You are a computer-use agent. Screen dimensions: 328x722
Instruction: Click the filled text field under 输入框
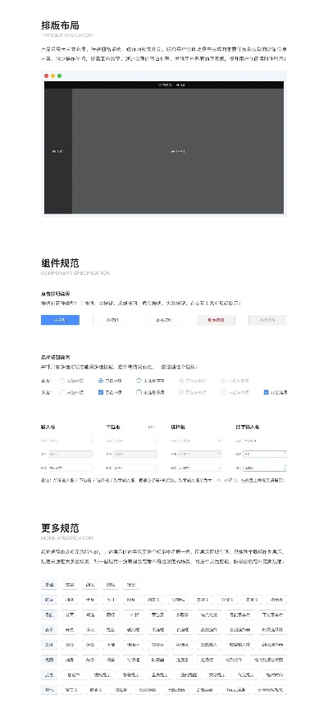(x=71, y=468)
